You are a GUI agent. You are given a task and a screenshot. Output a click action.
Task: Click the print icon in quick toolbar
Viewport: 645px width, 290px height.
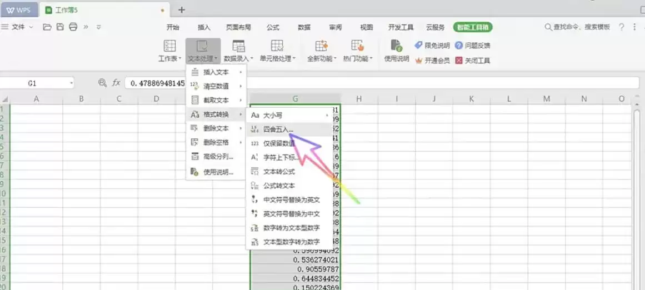(73, 27)
